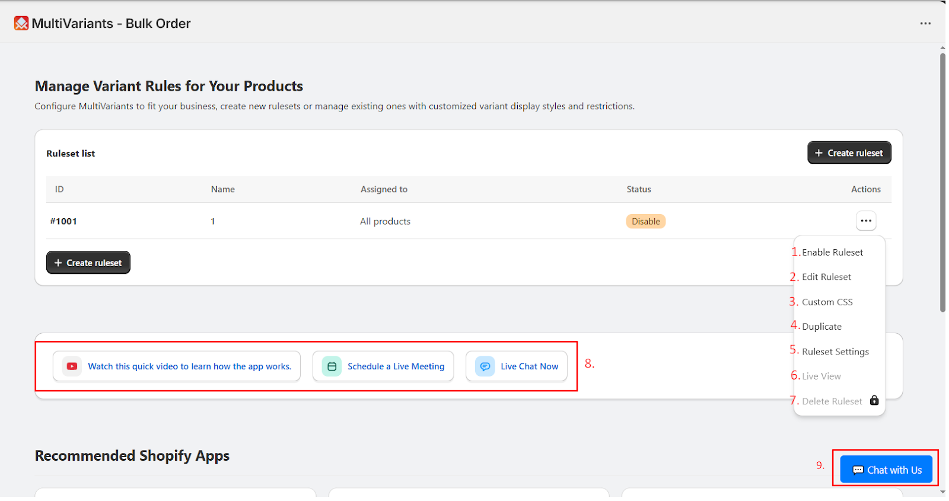
Task: Select the Delete Ruleset menu entry
Action: coord(832,401)
